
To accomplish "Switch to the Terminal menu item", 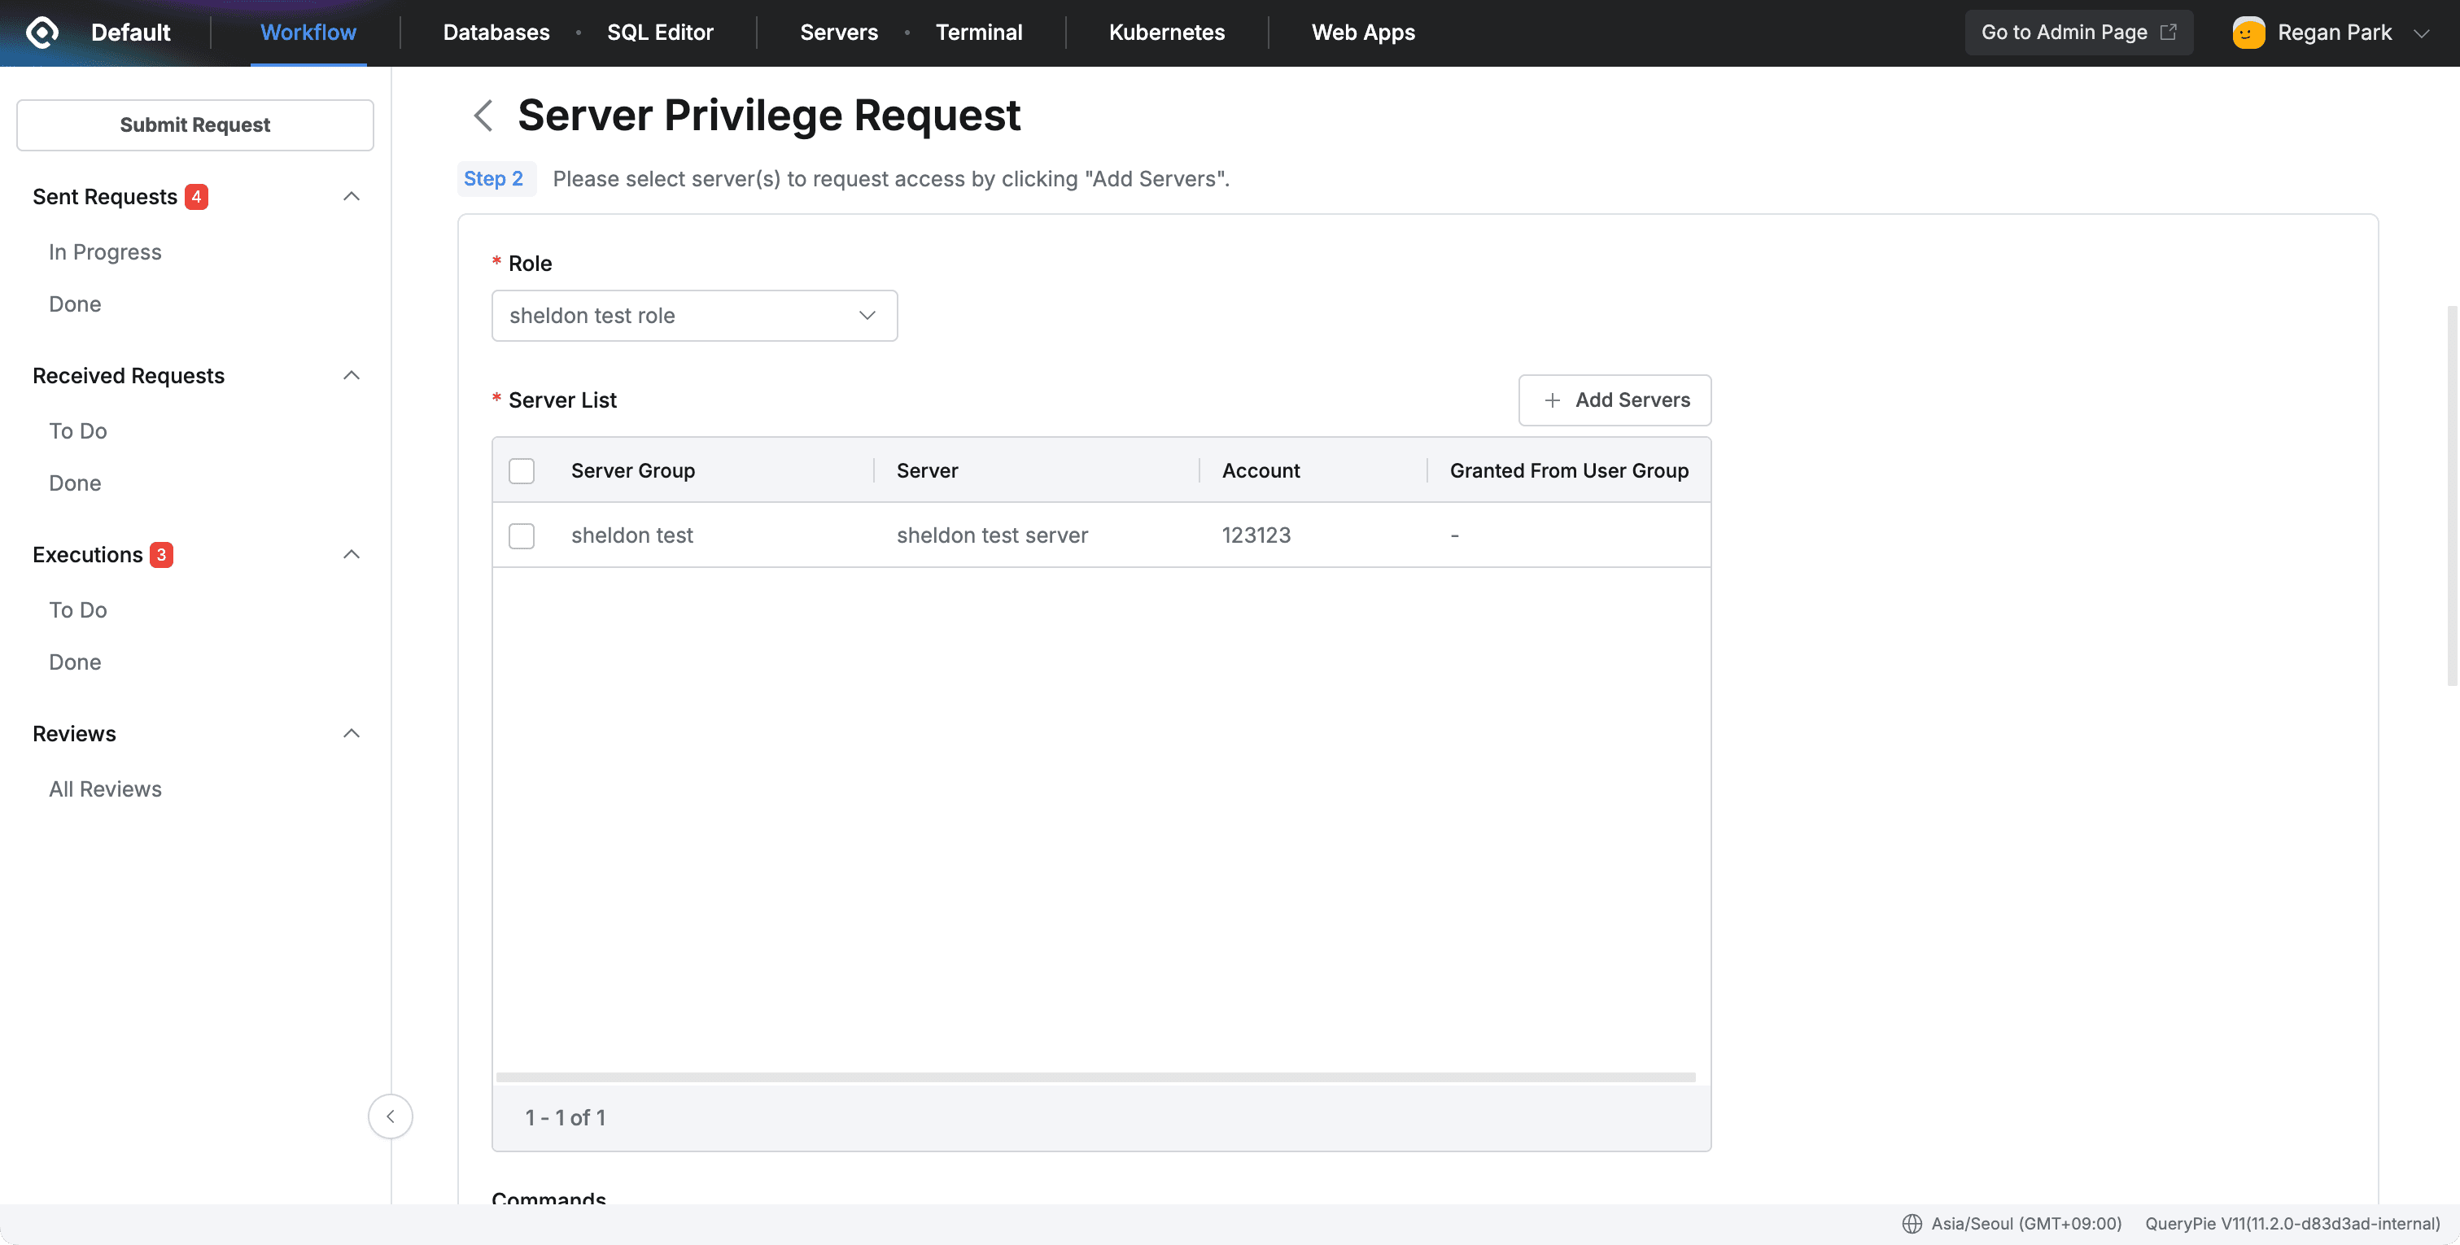I will pyautogui.click(x=979, y=32).
